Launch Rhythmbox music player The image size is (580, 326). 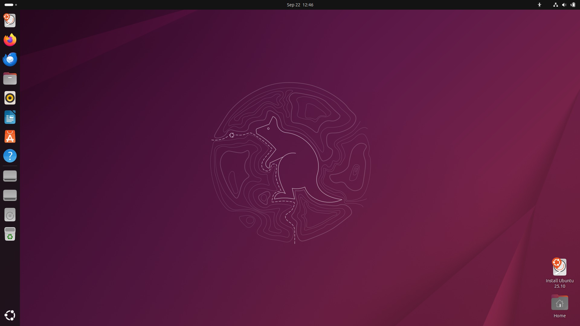click(x=10, y=98)
